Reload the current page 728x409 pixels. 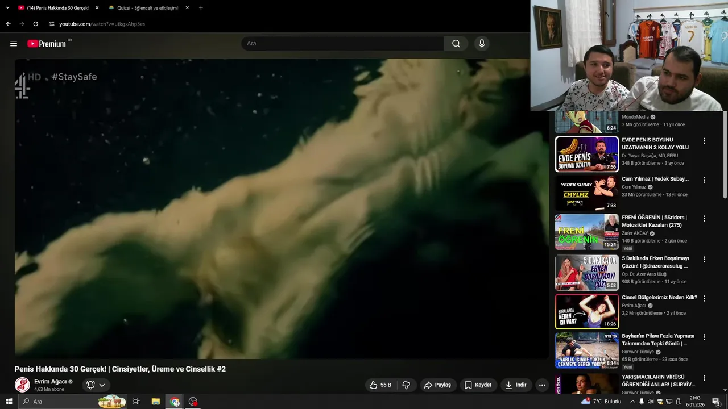35,24
